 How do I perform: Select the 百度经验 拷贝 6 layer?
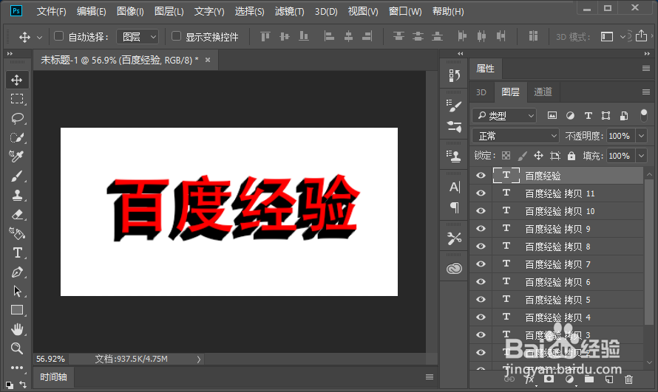coord(557,282)
